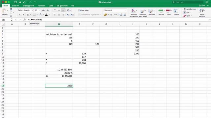Click the decrease decimal icon
The height and width of the screenshot is (118, 211).
click(x=125, y=15)
